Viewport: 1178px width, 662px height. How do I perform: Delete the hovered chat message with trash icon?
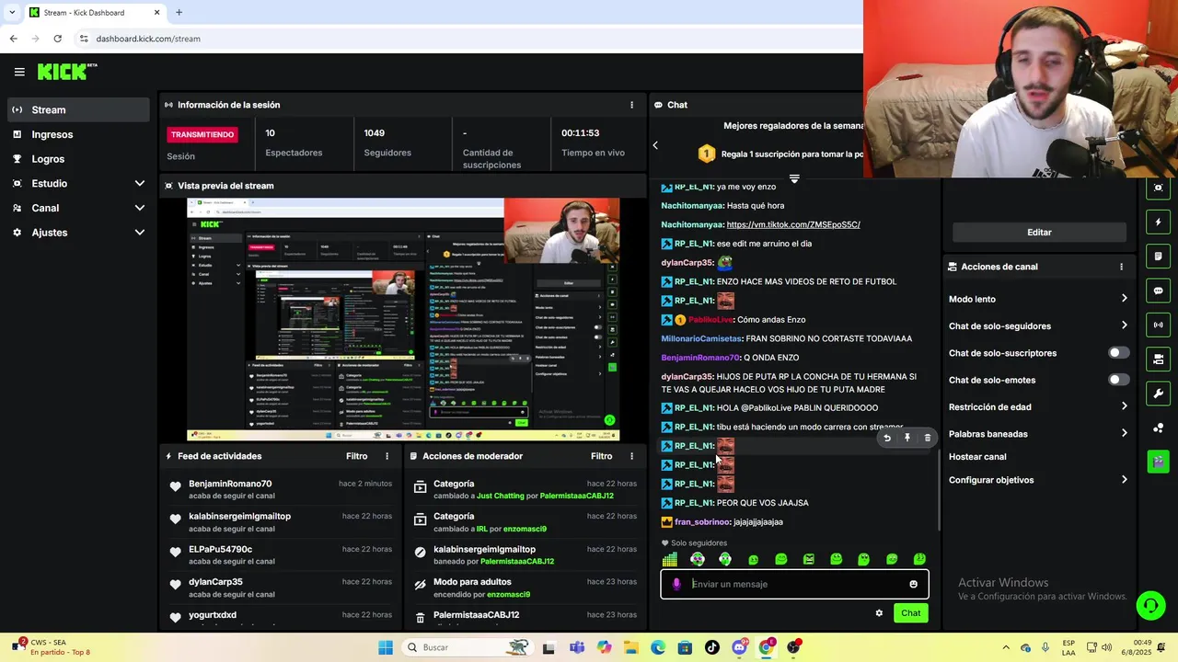pos(928,439)
